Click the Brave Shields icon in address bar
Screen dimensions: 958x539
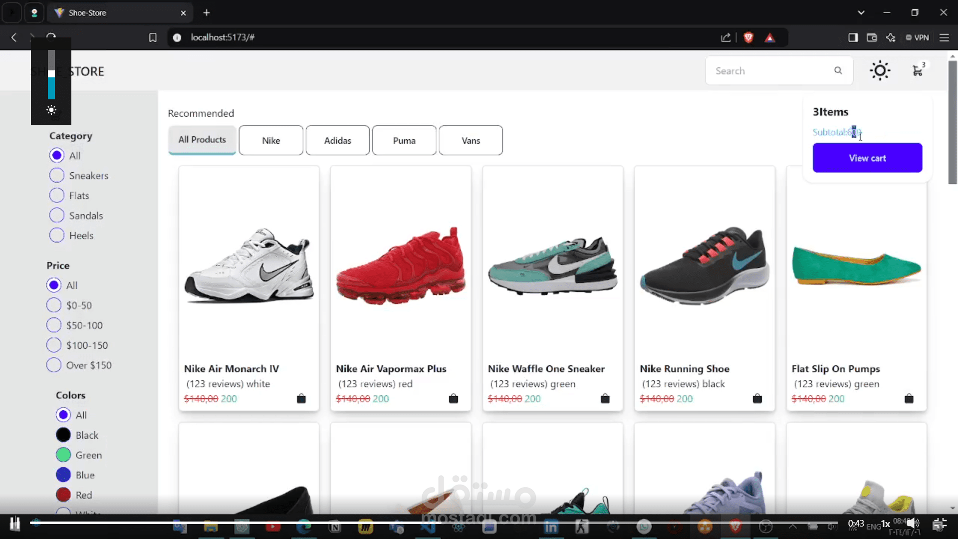[748, 37]
